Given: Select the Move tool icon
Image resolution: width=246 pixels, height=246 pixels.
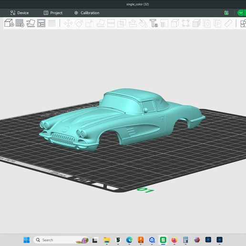Looking at the screenshot, I should [x=68, y=23].
